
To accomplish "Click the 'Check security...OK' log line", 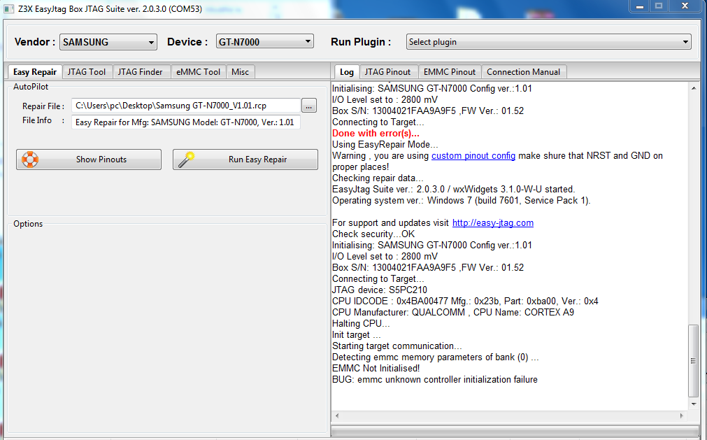I will [x=373, y=234].
